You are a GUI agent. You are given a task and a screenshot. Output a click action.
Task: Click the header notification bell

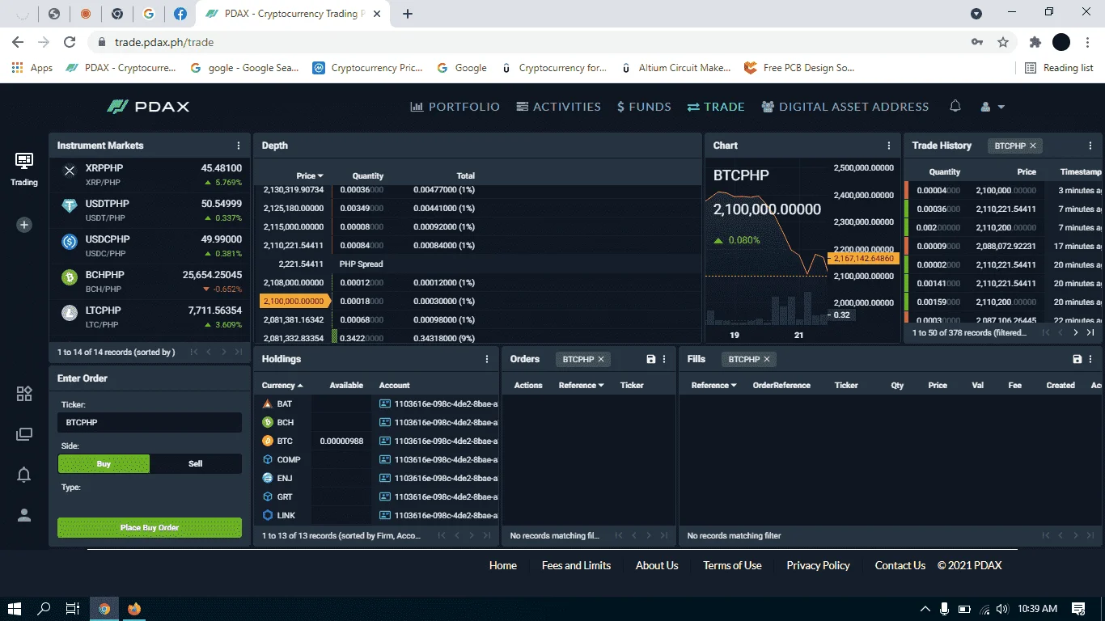click(x=955, y=106)
